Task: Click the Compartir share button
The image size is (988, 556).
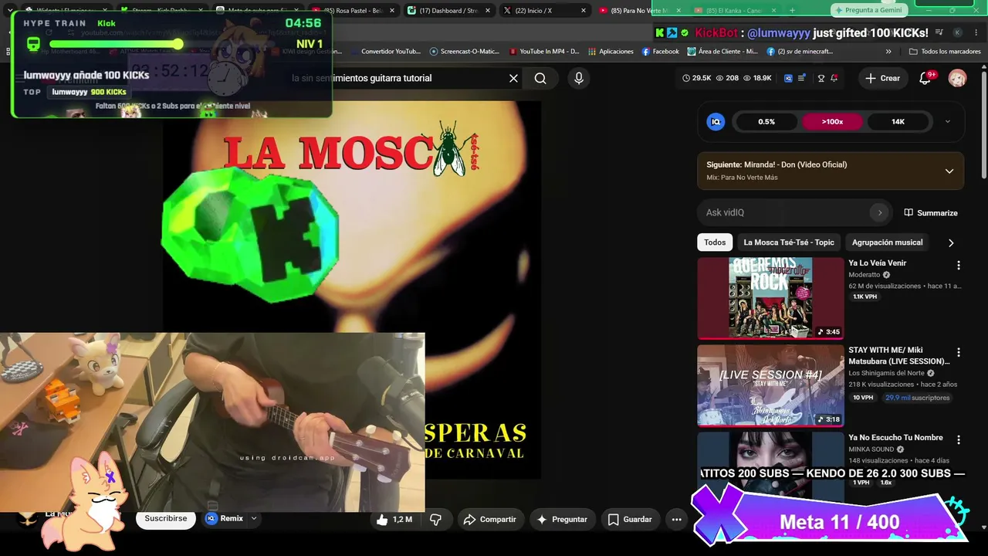Action: (x=489, y=520)
